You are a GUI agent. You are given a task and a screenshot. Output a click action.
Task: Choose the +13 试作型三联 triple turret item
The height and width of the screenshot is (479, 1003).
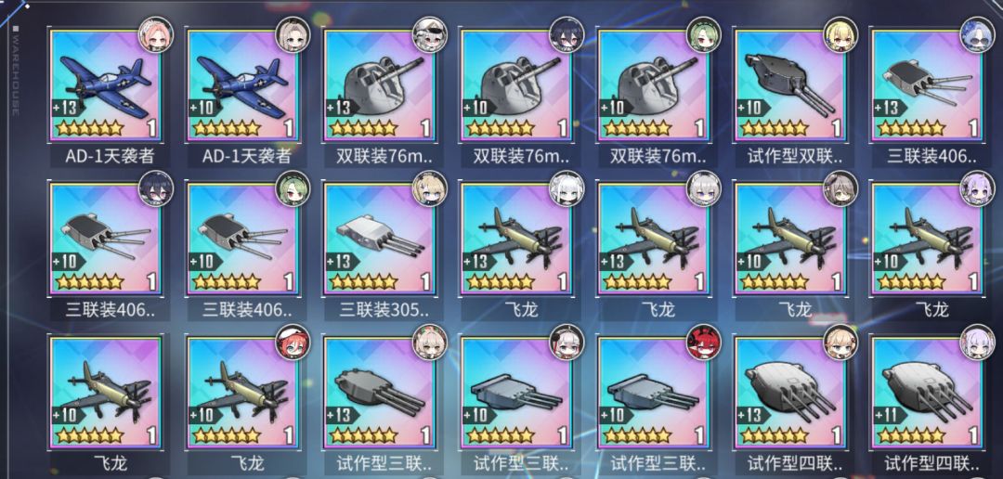click(379, 392)
